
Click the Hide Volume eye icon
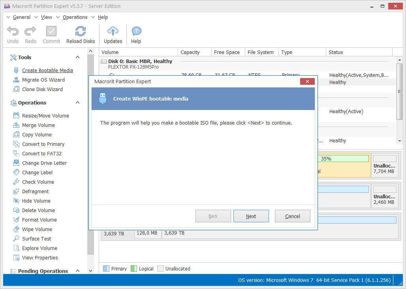coord(16,201)
